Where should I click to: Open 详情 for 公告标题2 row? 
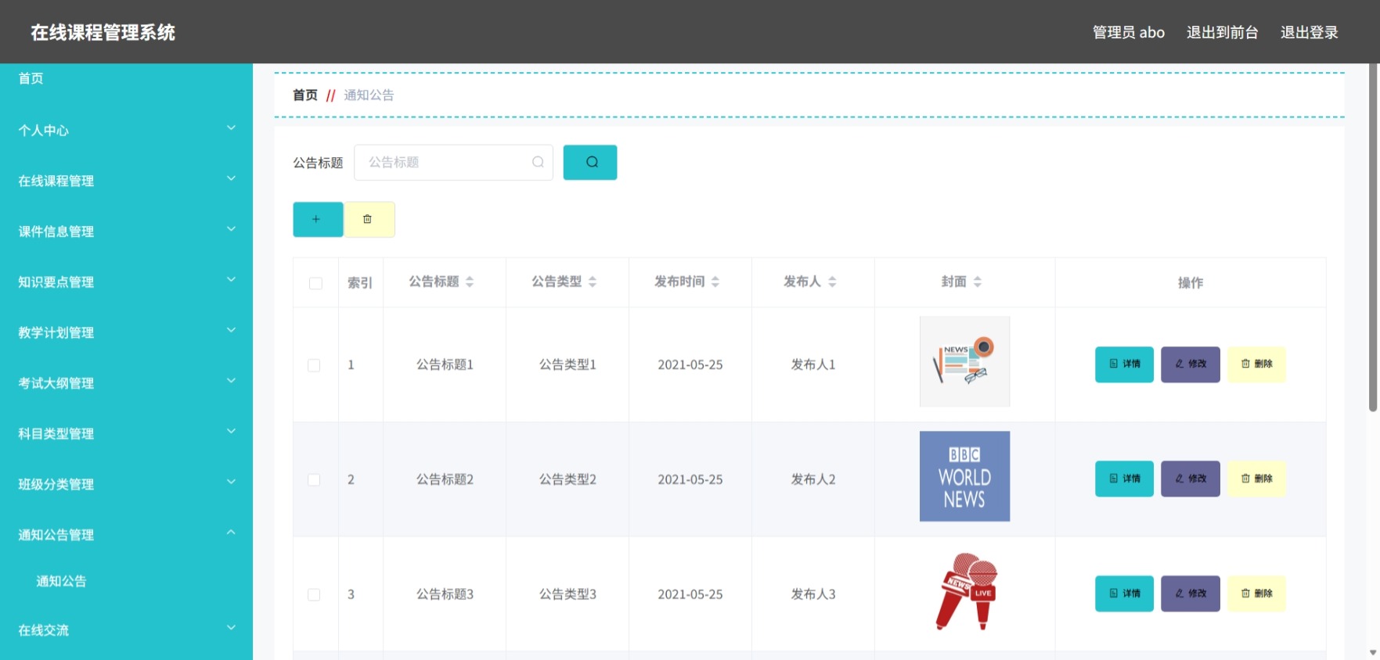point(1124,479)
